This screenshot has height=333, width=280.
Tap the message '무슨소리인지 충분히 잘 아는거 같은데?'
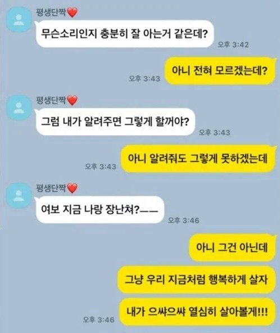(x=125, y=34)
